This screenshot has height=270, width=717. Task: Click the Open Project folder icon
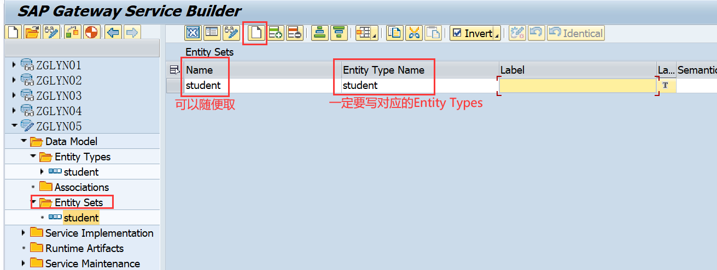coord(32,33)
